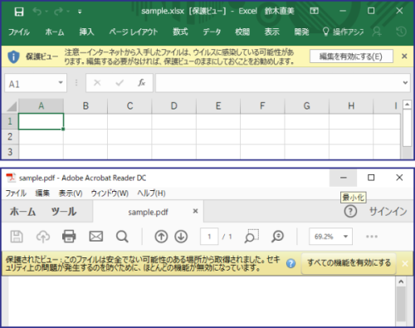Click the Excel share person icon
The width and height of the screenshot is (415, 328).
pyautogui.click(x=377, y=32)
